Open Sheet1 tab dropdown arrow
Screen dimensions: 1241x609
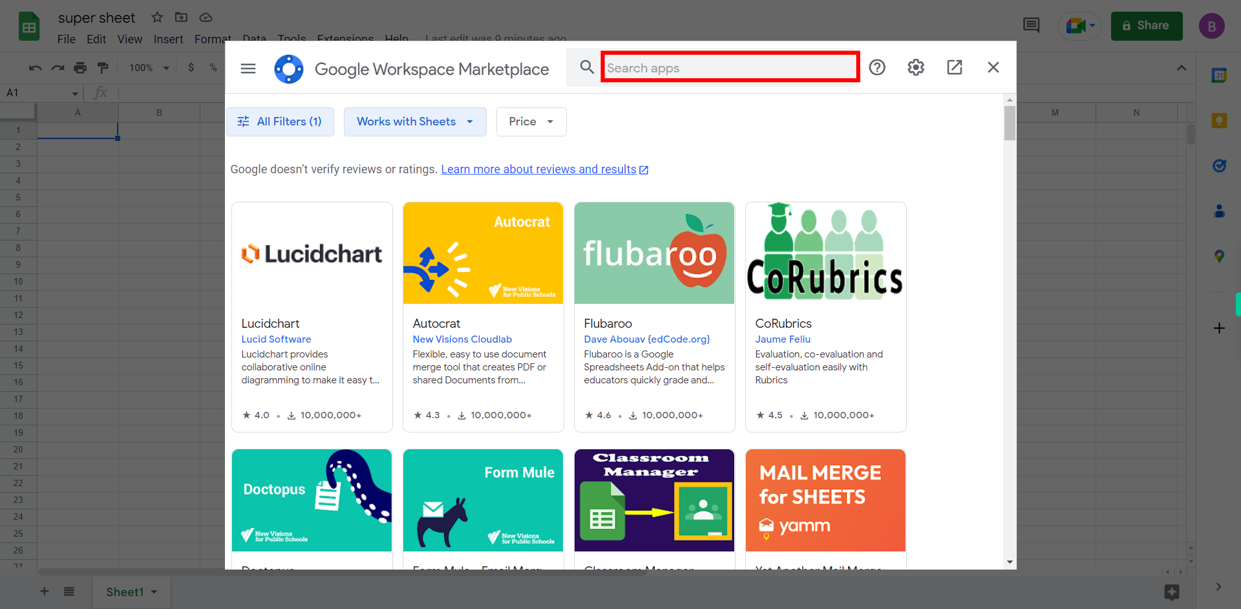point(154,592)
